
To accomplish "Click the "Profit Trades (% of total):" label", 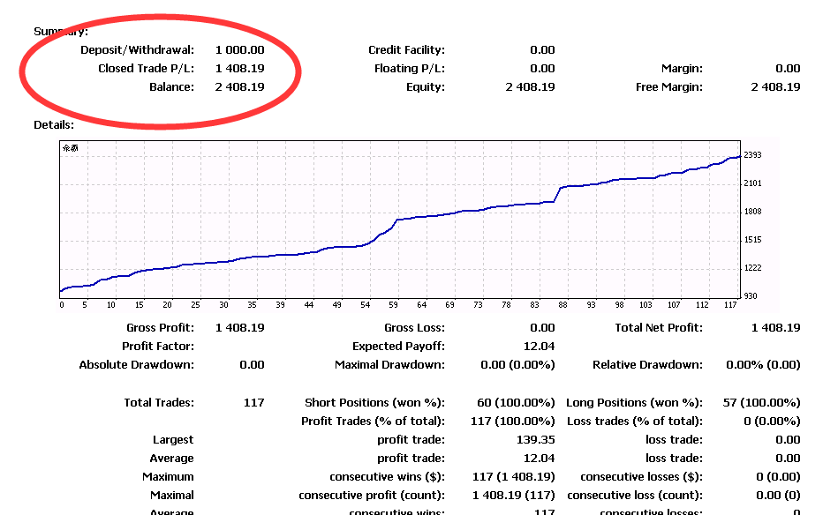I will click(x=373, y=422).
